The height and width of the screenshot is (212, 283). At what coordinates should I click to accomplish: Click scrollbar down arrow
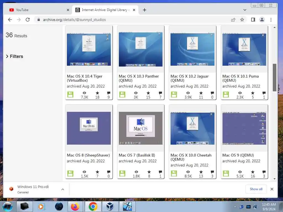coord(274,179)
